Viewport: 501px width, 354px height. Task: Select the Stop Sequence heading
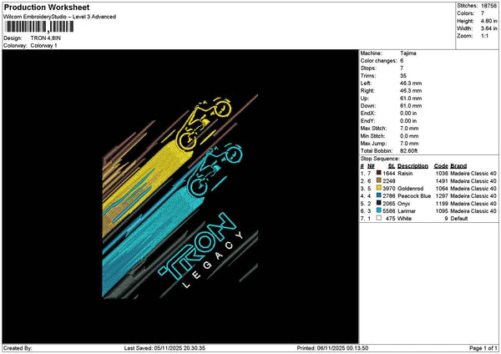click(x=380, y=159)
